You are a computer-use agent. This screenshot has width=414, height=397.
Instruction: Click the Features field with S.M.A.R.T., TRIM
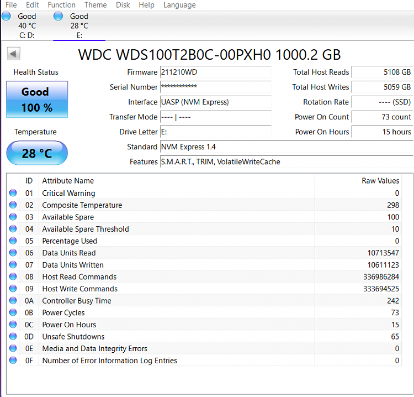click(x=286, y=162)
